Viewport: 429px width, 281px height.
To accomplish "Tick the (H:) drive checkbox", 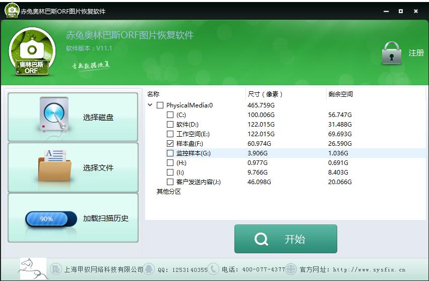I will (170, 162).
